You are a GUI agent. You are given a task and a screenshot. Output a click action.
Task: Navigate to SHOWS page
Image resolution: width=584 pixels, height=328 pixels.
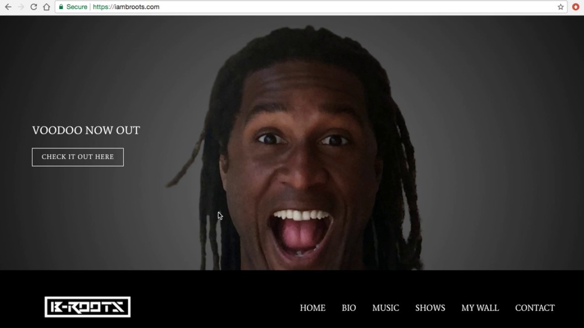point(430,308)
